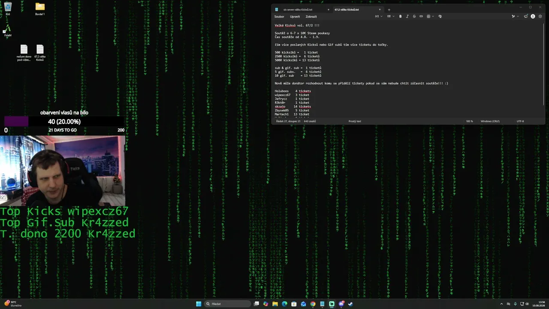Open Copilot from the taskbar
Screen dimensions: 549x309
tap(265, 304)
